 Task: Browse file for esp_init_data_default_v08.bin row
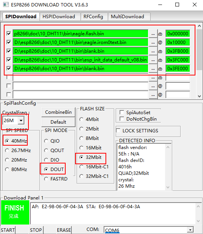point(153,60)
